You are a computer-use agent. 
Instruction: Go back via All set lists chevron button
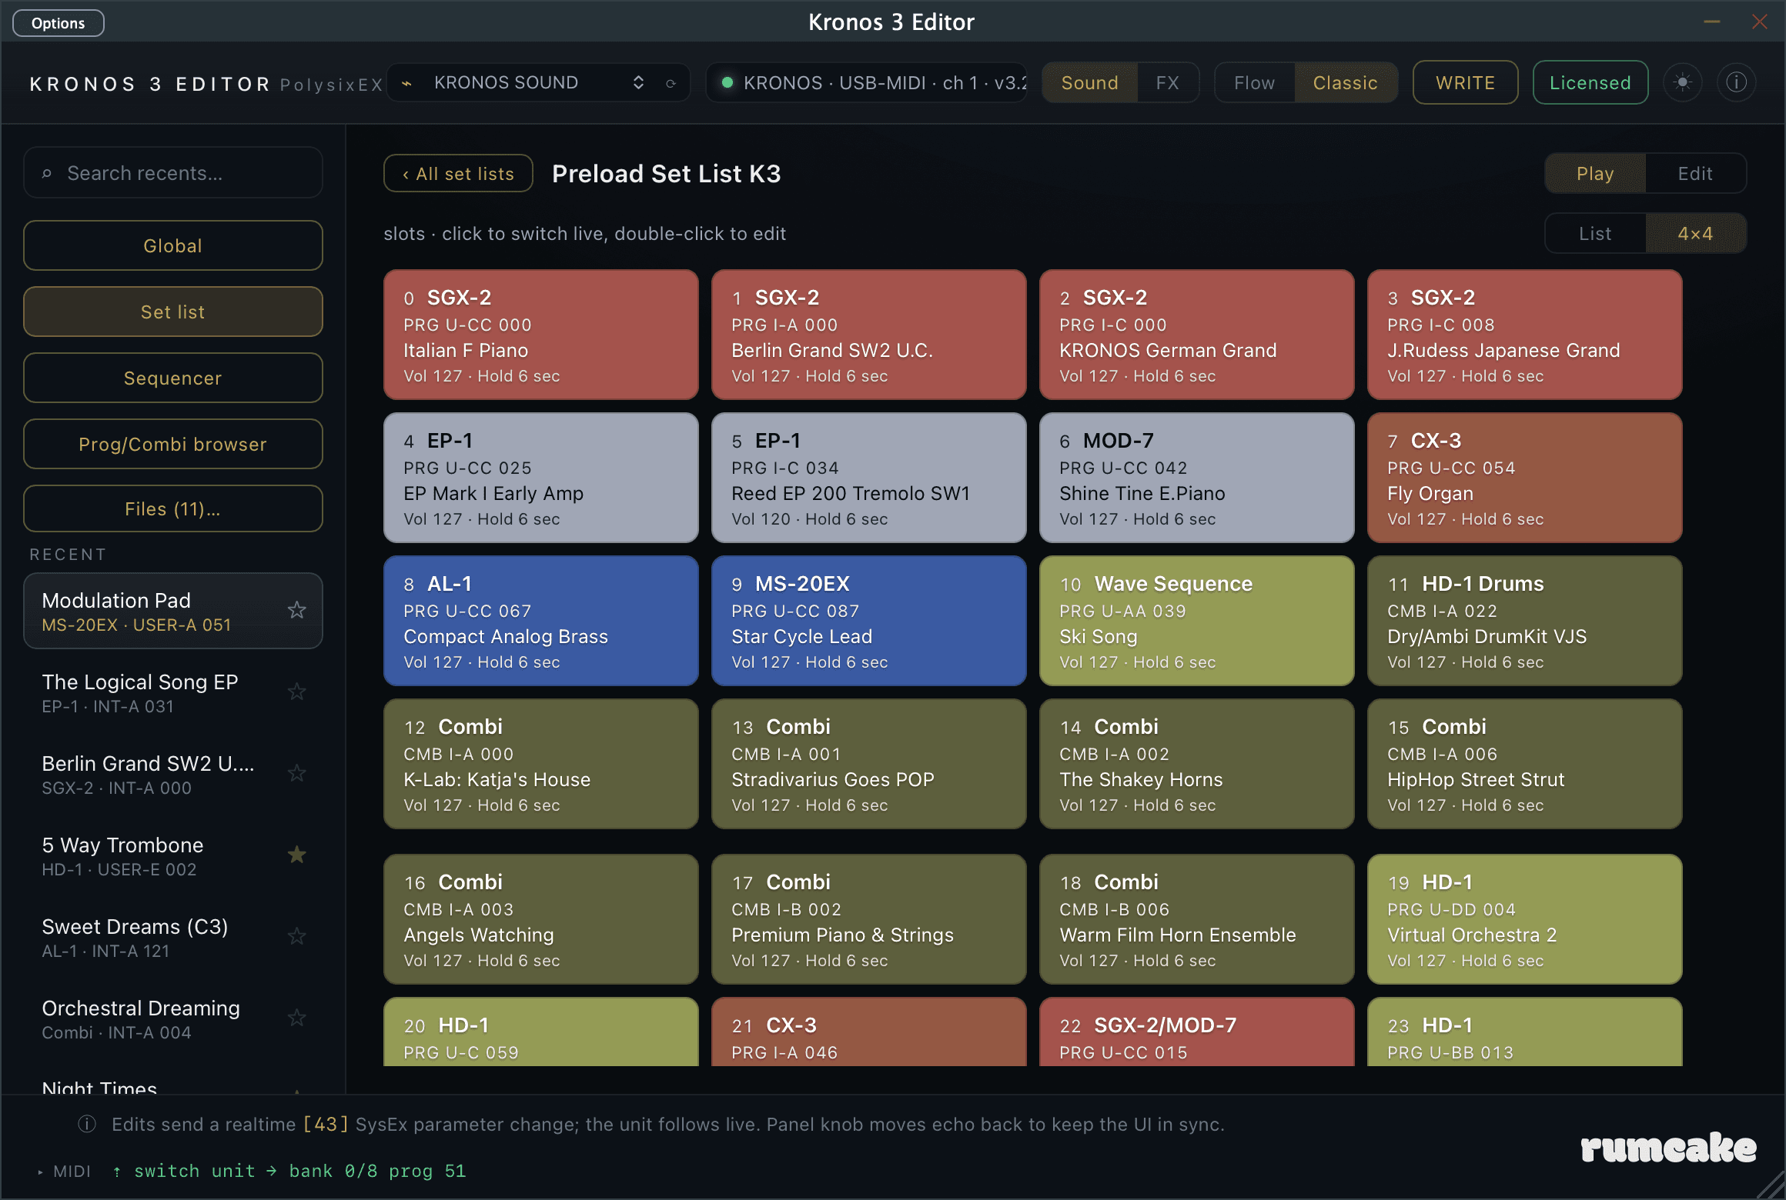pos(458,173)
